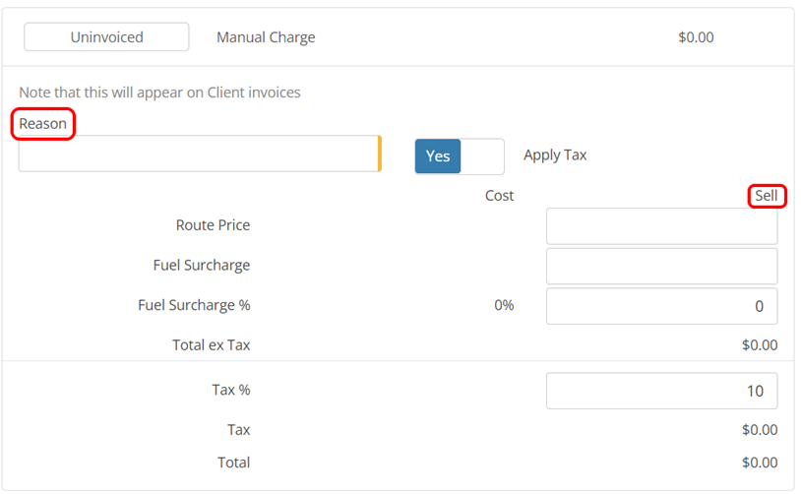Click the 0% Fuel Surcharge cost value
Screen dimensions: 801x494
pyautogui.click(x=504, y=306)
